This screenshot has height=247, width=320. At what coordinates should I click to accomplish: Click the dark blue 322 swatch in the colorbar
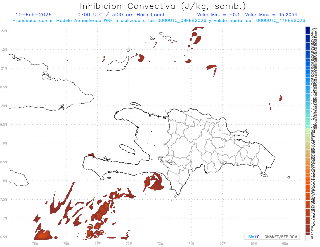tap(307, 28)
